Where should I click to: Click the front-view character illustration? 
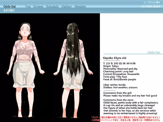tap(26, 69)
